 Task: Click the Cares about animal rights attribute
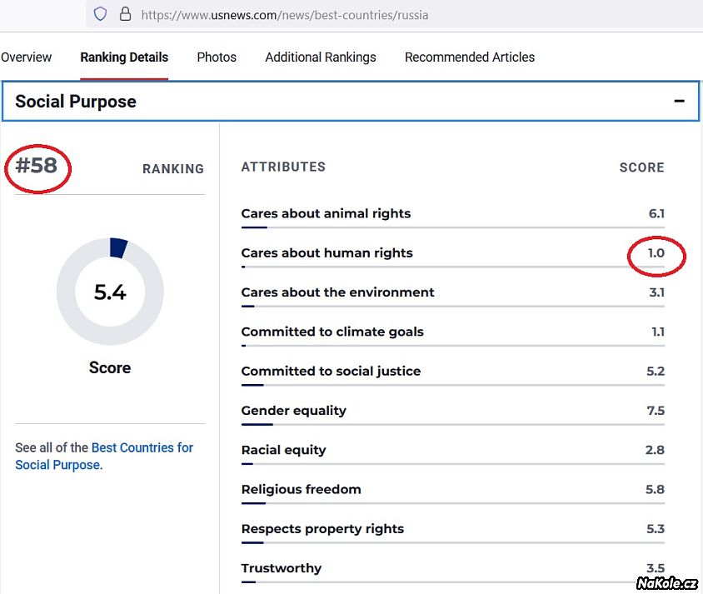(326, 213)
